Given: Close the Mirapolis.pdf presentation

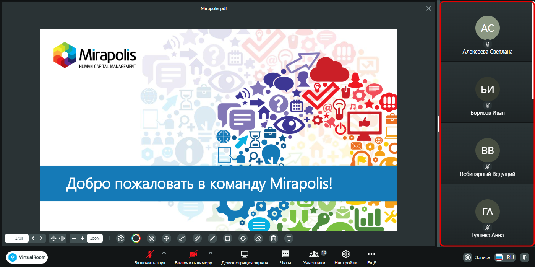Looking at the screenshot, I should coord(429,8).
